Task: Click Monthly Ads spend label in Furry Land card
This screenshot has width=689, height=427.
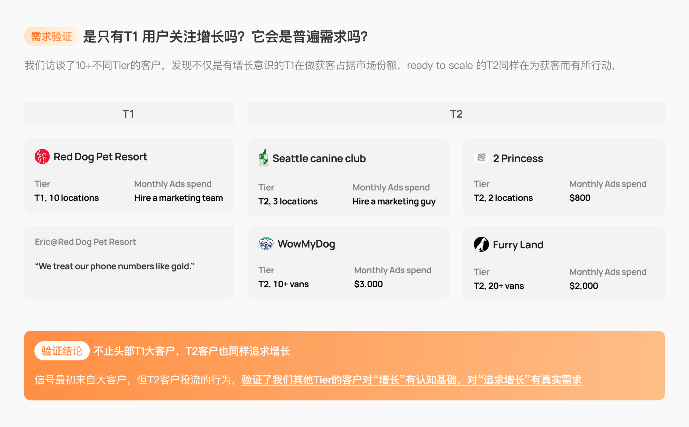Action: (608, 272)
